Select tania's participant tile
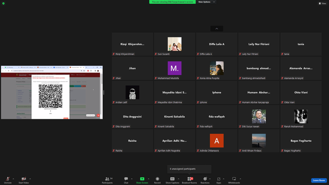The height and width of the screenshot is (185, 329). point(301,44)
